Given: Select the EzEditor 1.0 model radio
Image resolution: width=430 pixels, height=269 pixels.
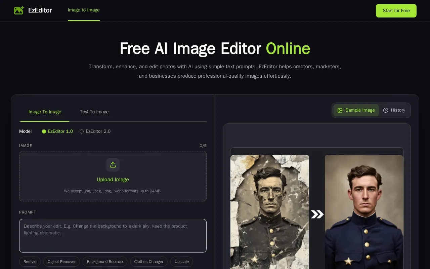Looking at the screenshot, I should [44, 131].
